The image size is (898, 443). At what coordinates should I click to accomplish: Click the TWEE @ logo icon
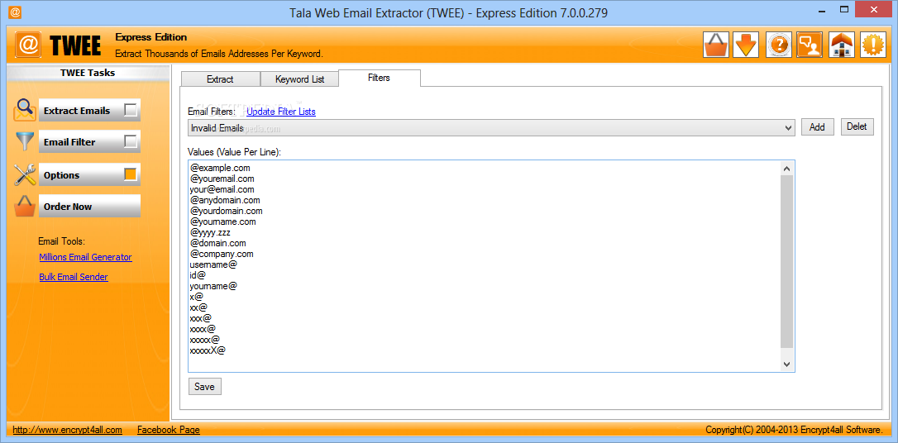point(28,45)
